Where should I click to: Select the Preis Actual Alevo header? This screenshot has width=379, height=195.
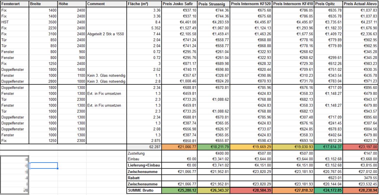click(361, 4)
